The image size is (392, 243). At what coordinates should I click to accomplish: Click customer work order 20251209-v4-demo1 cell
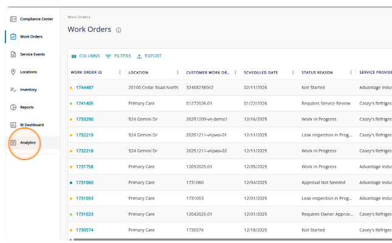point(207,119)
